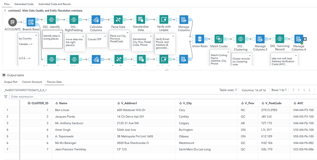Click the V_Address1 column header
The image size is (317, 160).
[145, 103]
